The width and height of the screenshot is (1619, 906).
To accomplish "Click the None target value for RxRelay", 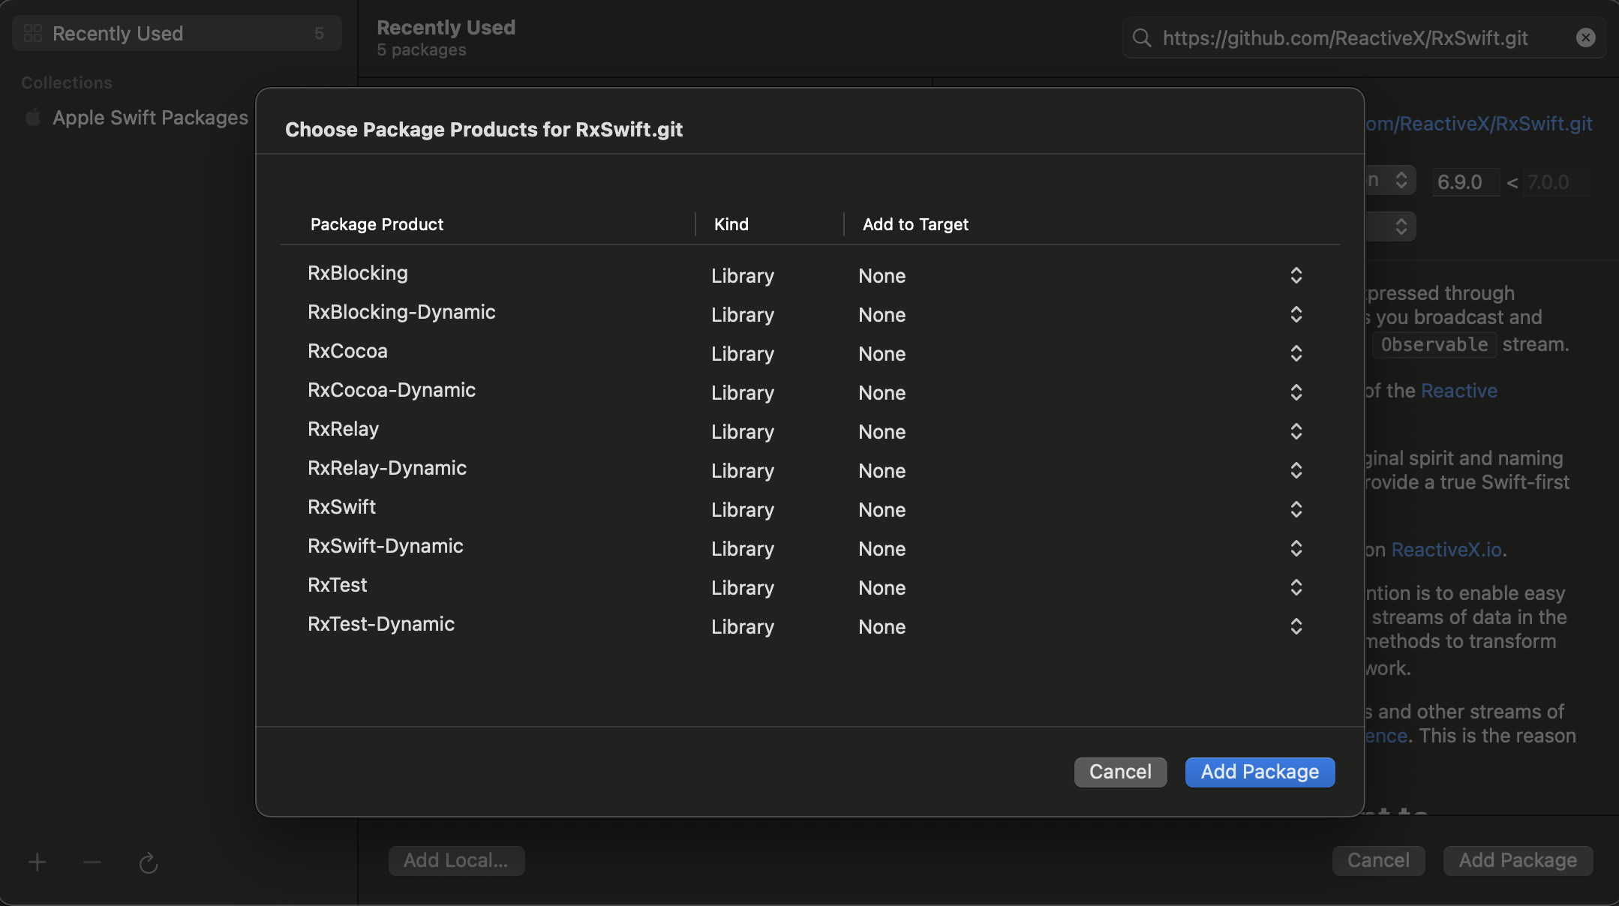I will pyautogui.click(x=882, y=432).
